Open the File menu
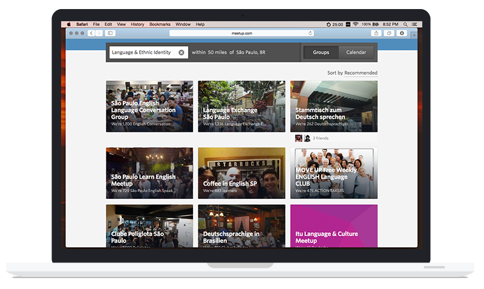Image resolution: width=484 pixels, height=289 pixels. (x=96, y=24)
